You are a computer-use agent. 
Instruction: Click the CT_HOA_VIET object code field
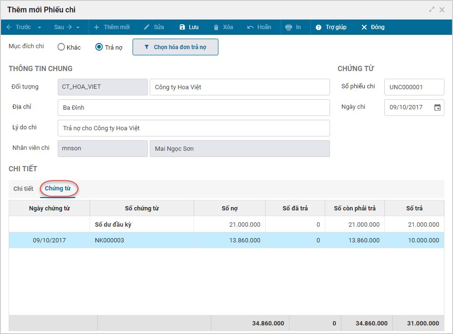[103, 87]
